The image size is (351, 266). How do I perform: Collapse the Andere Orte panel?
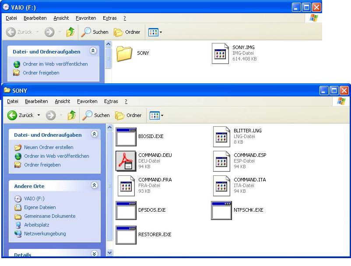point(94,185)
